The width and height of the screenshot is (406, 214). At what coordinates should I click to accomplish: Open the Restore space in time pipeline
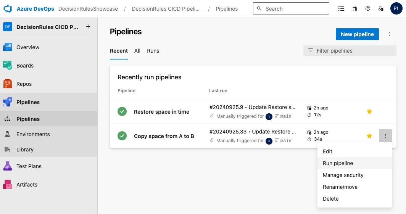pyautogui.click(x=161, y=112)
